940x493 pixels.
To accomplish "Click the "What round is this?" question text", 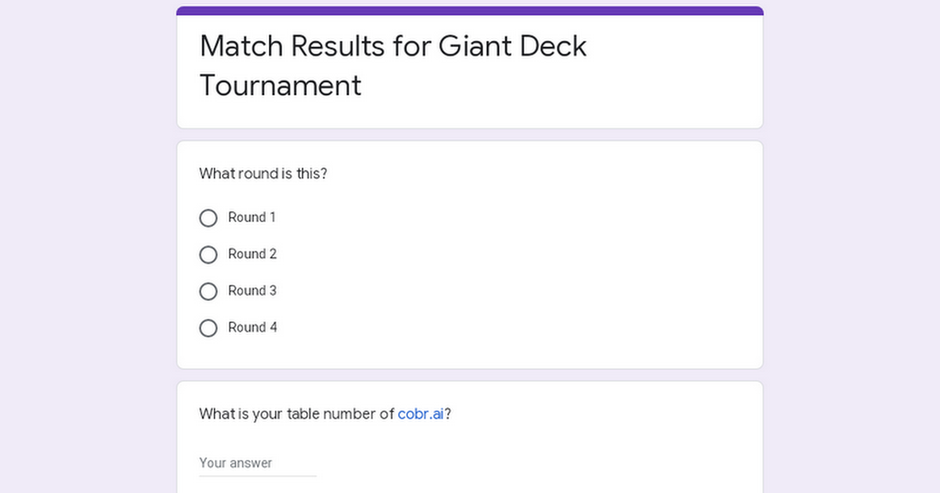I will [263, 174].
